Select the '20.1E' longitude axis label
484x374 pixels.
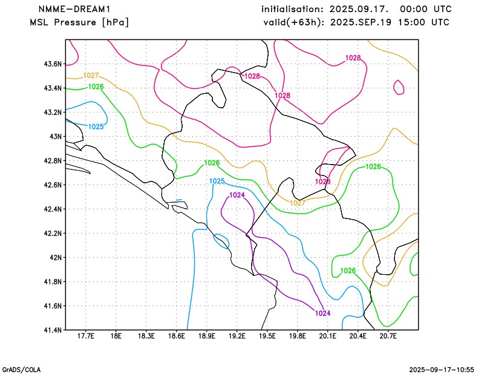(x=327, y=336)
